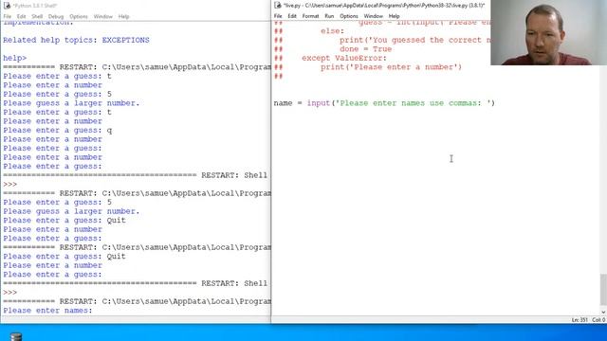
Task: Click the Python Shell window title icon
Action: click(x=7, y=6)
